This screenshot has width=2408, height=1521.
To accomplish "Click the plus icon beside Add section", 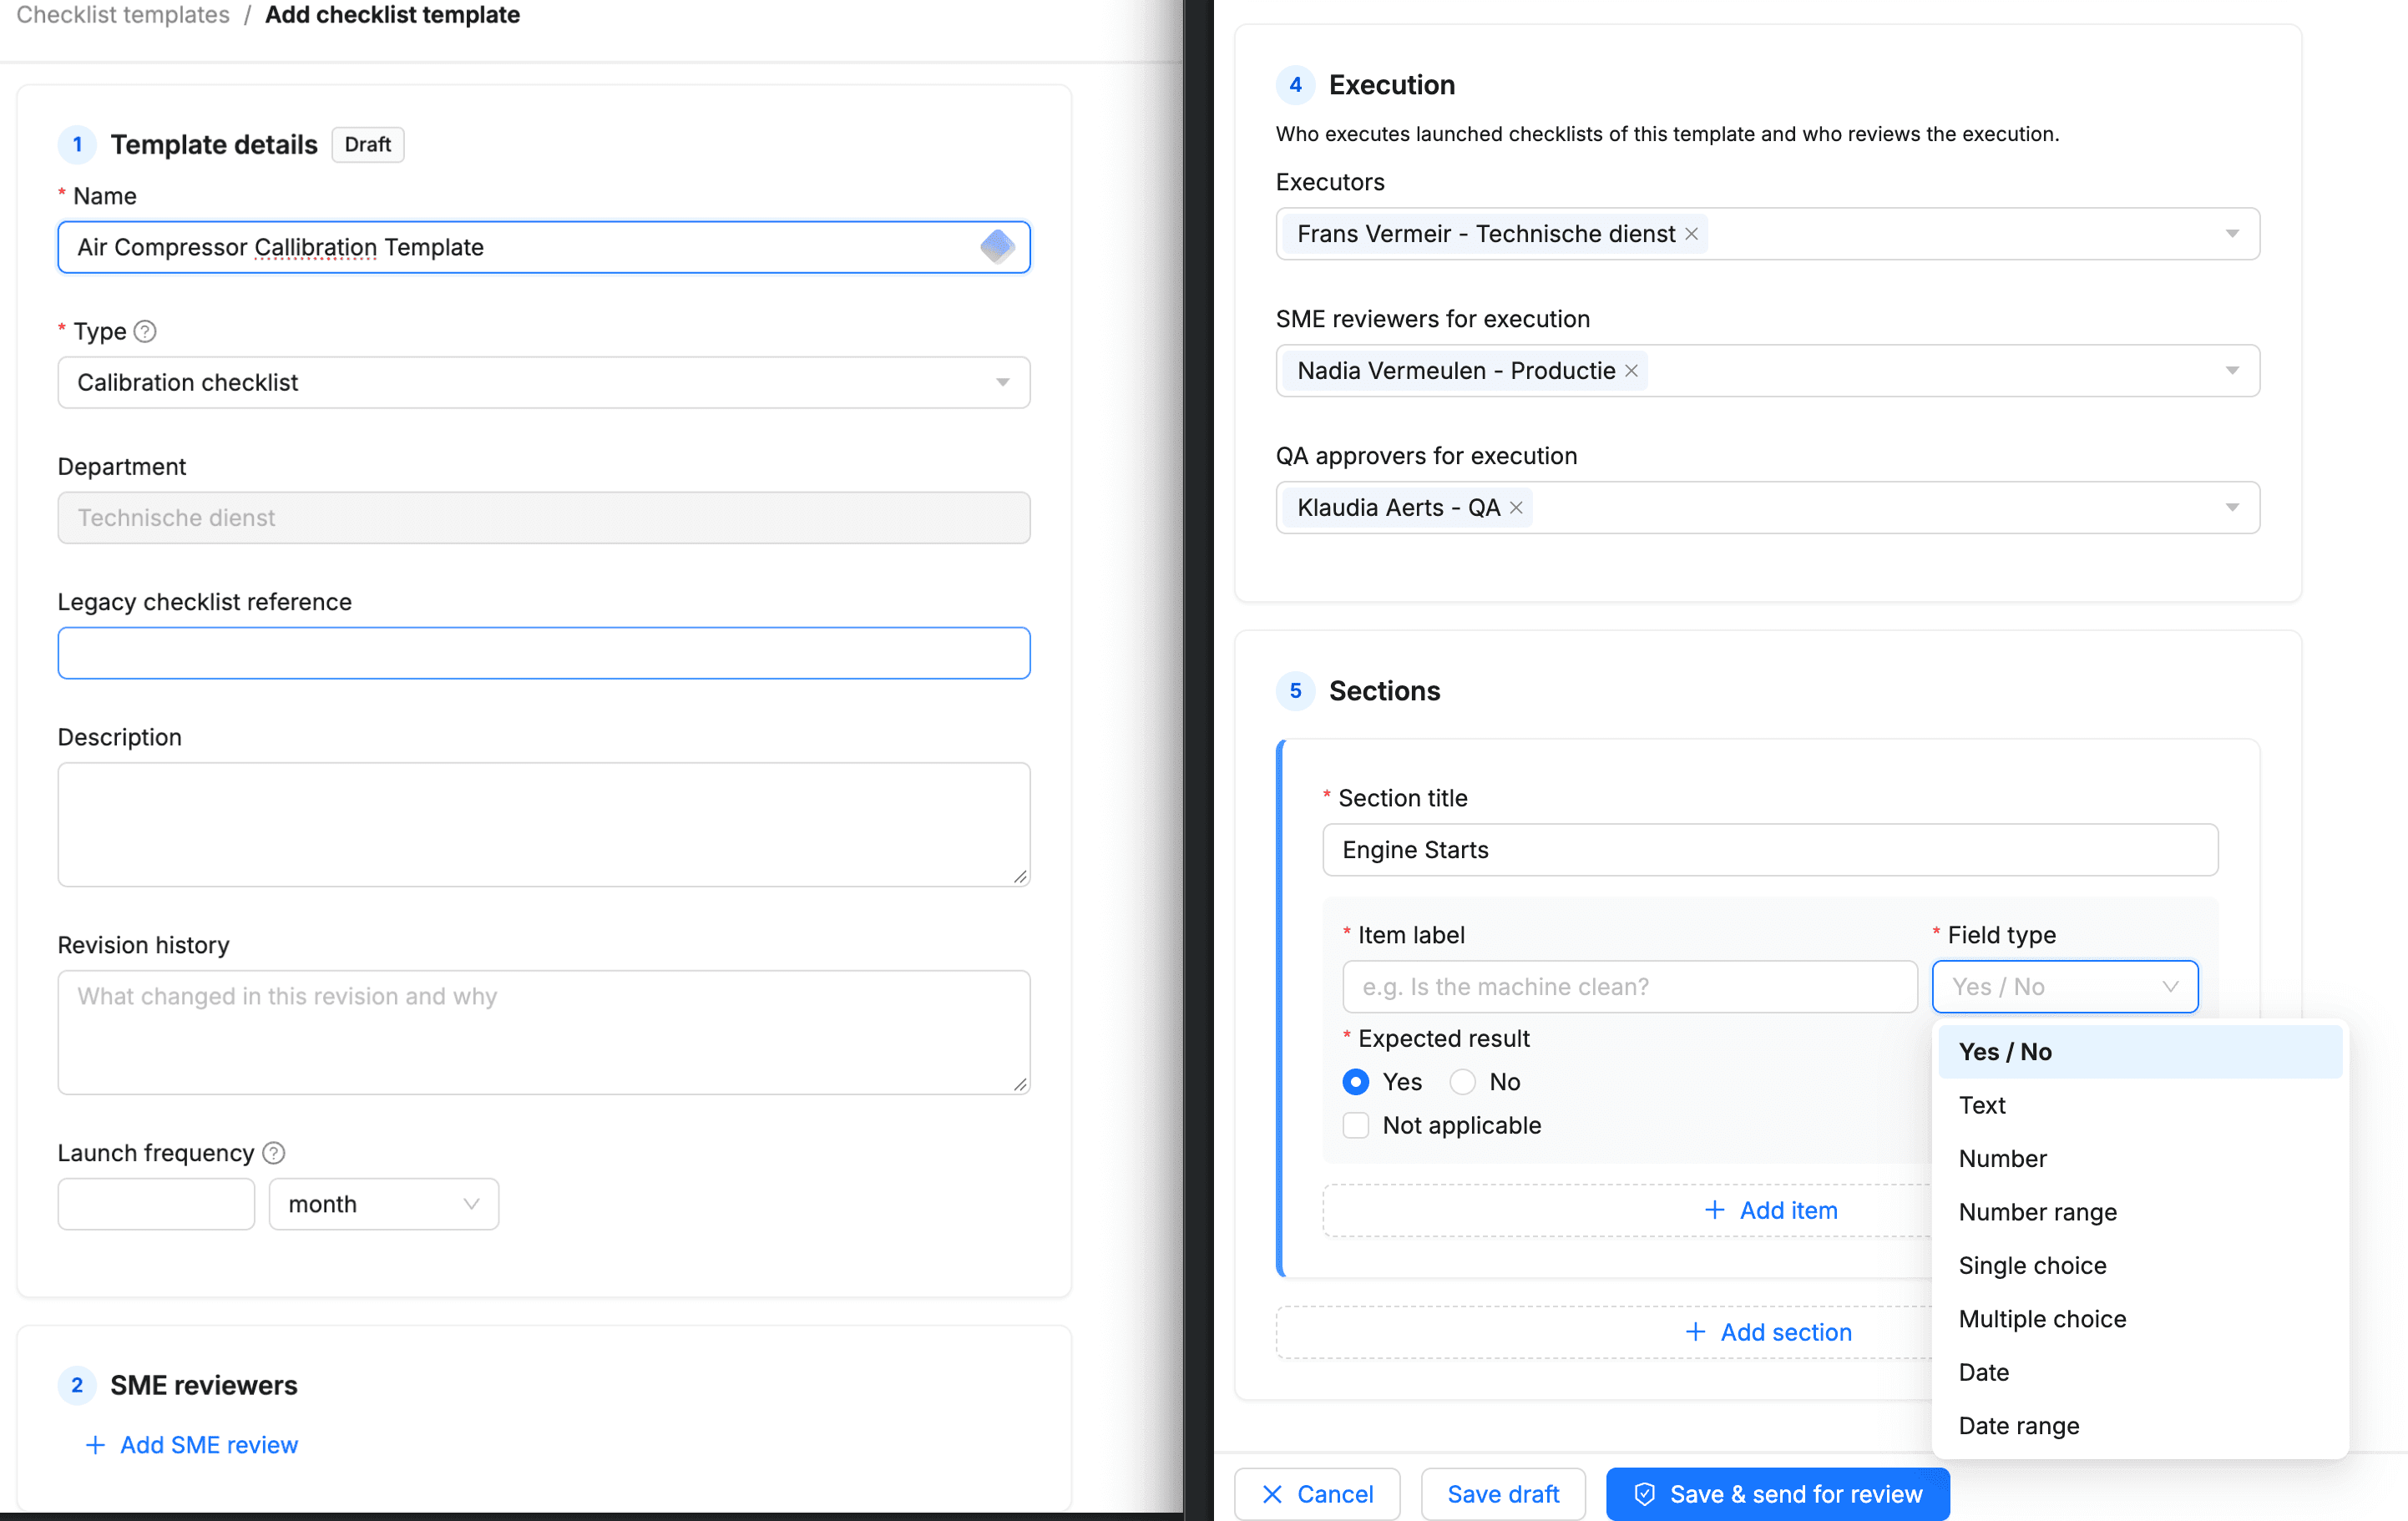I will 1695,1332.
